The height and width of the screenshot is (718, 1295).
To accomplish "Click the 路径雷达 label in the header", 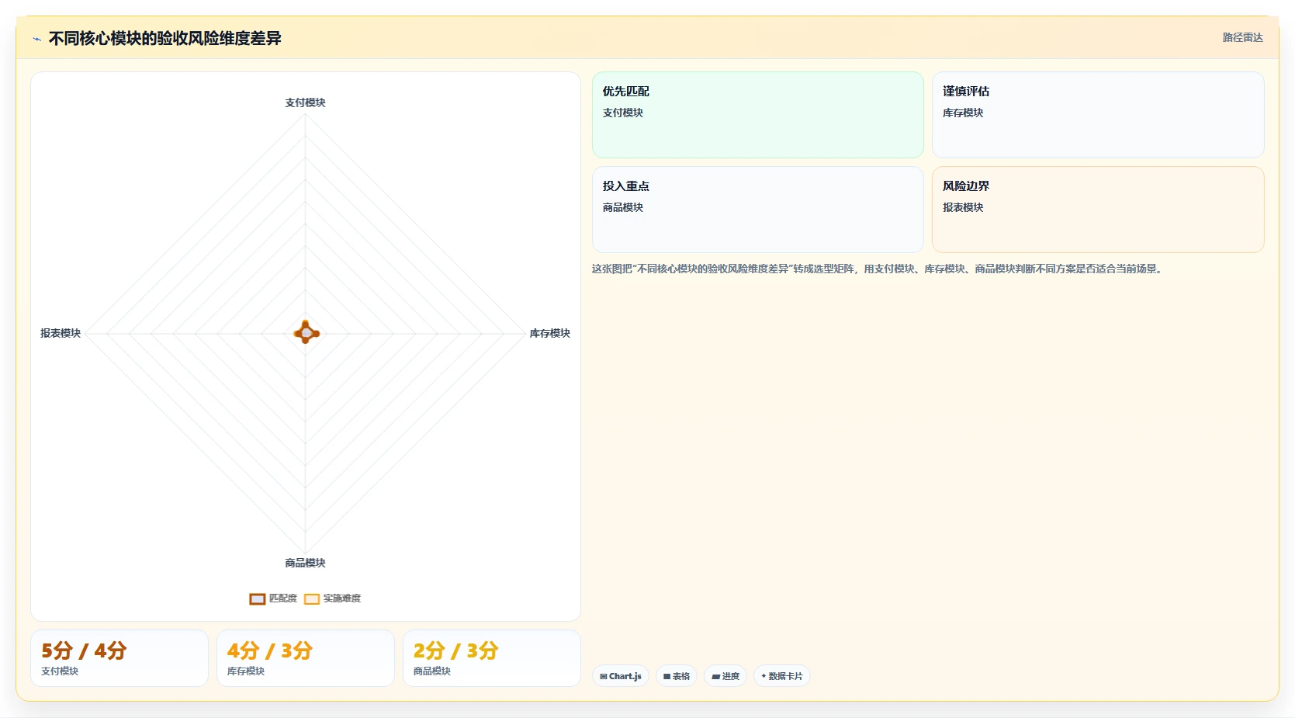I will [x=1243, y=37].
